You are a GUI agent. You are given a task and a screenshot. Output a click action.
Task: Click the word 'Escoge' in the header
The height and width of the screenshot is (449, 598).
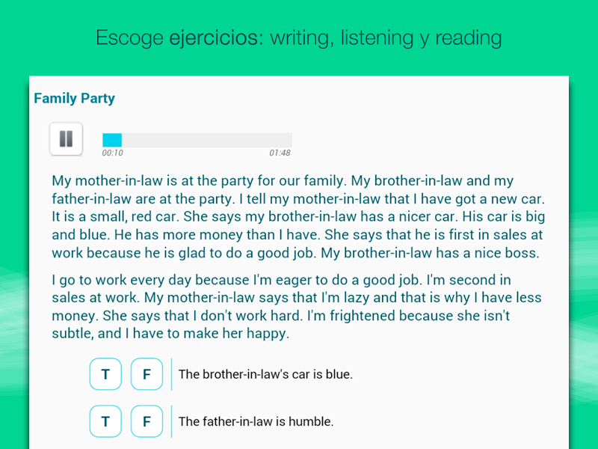click(129, 38)
